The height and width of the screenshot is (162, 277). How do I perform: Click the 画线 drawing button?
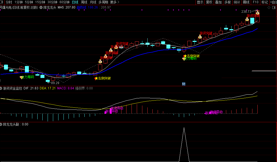coord(246,2)
